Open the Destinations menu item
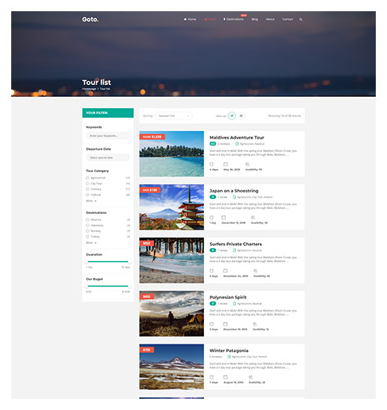The height and width of the screenshot is (410, 387). (x=233, y=19)
